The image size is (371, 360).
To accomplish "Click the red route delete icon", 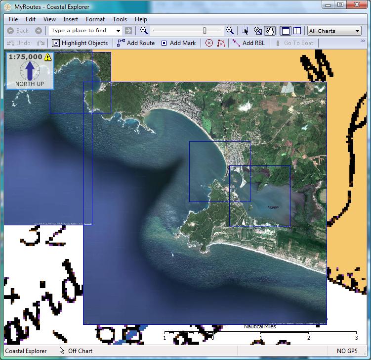I will click(x=221, y=43).
